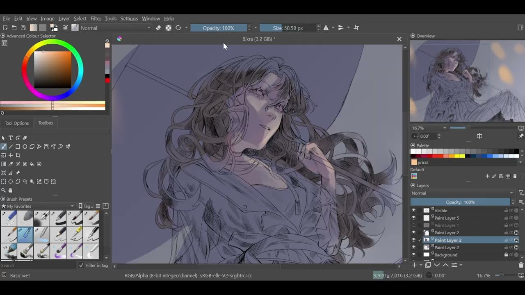Viewport: 525px width, 295px height.
Task: Select the Transform tool
Action: pyautogui.click(x=4, y=155)
